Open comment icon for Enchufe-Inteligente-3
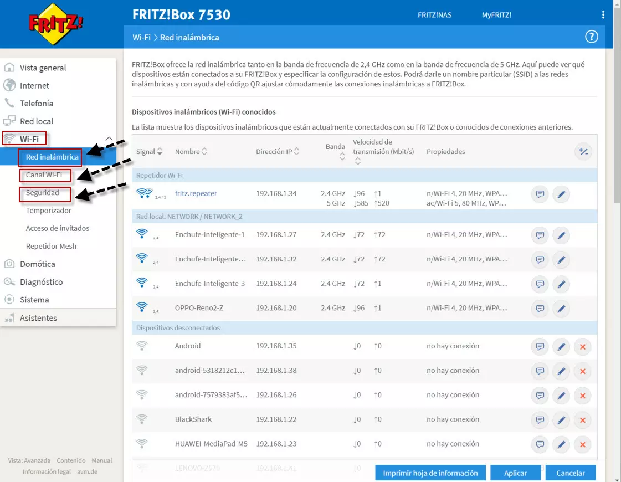 pyautogui.click(x=540, y=284)
